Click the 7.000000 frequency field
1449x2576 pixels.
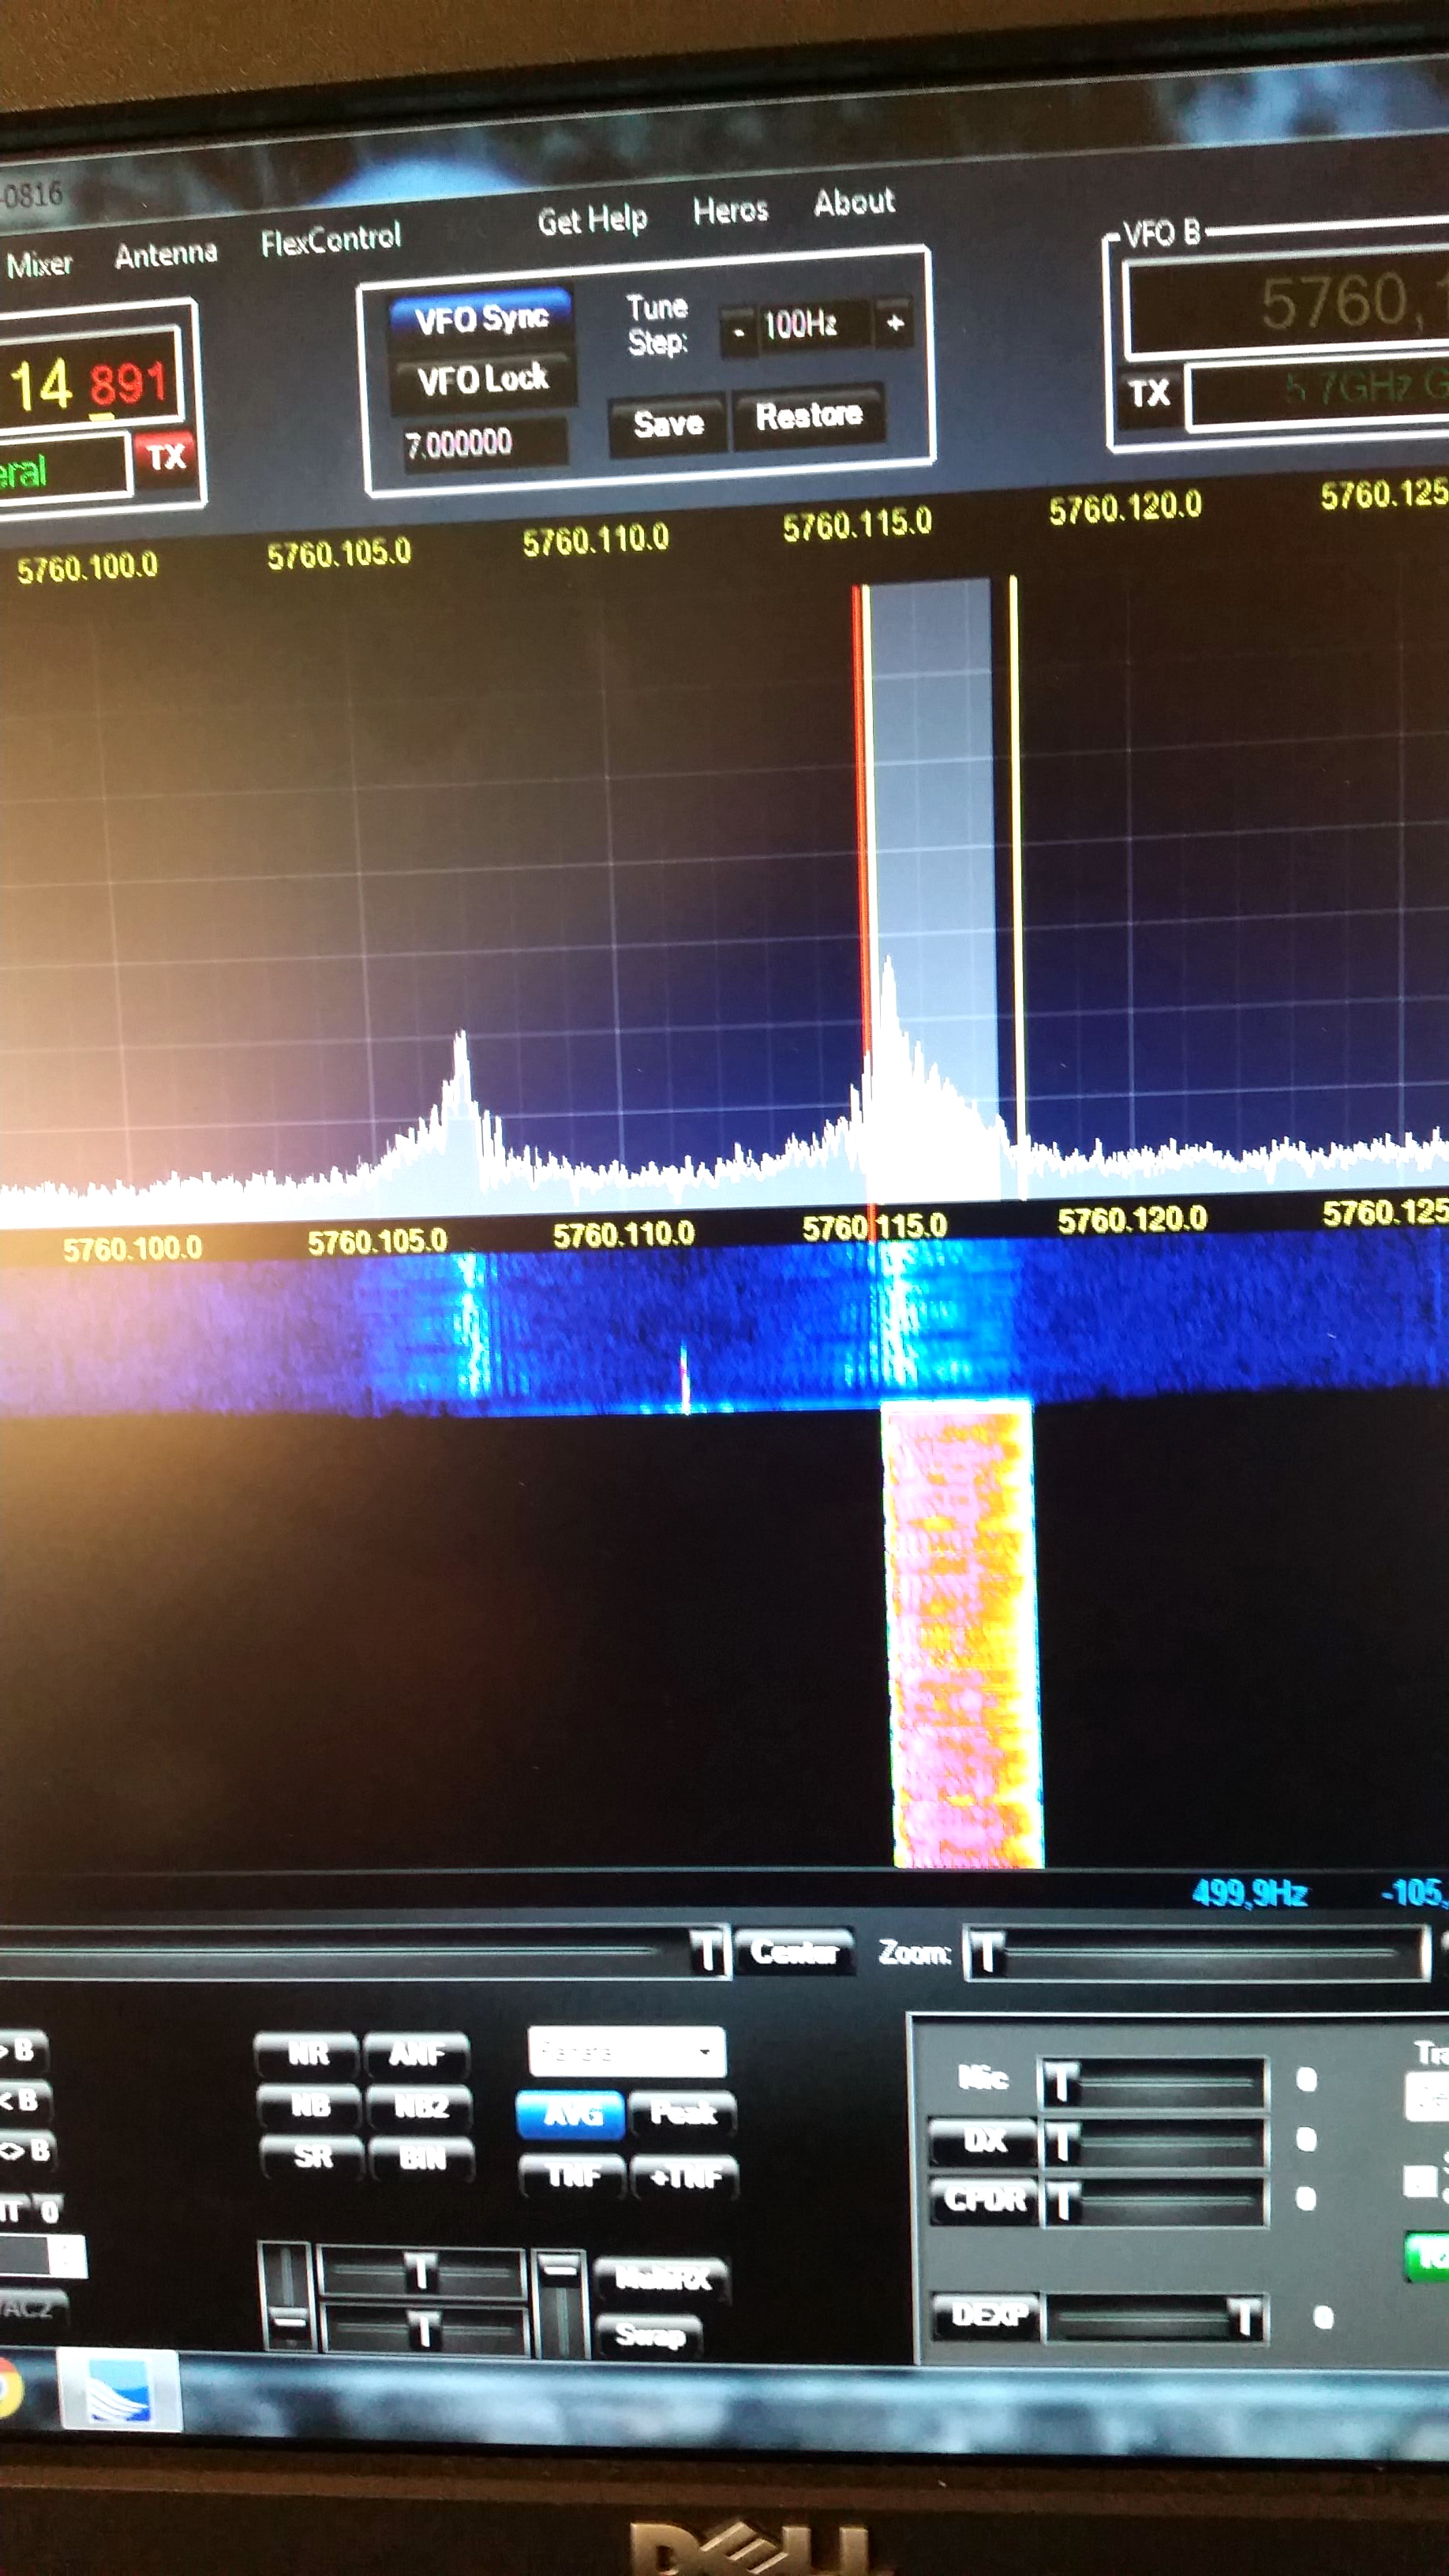(485, 441)
